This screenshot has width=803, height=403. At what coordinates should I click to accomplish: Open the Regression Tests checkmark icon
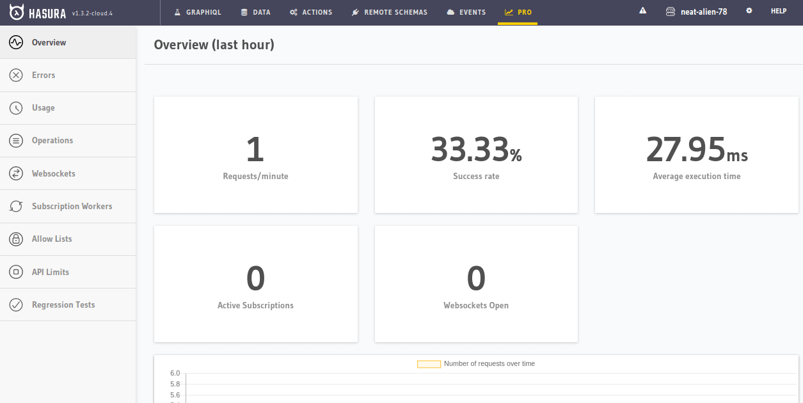pos(16,305)
